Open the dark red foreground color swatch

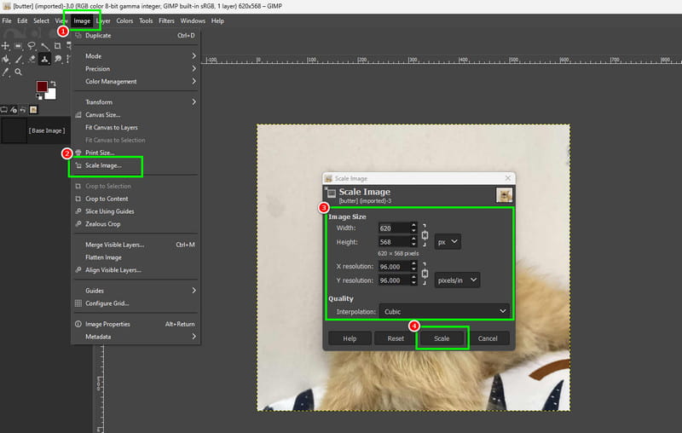tap(42, 86)
